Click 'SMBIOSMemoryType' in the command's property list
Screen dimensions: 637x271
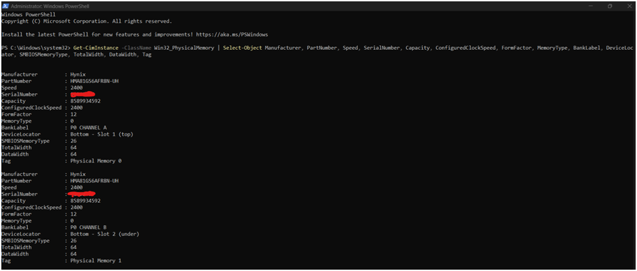tap(43, 55)
